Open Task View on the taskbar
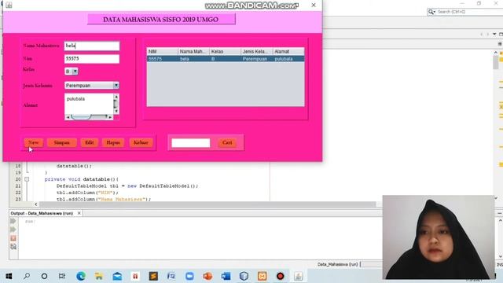Screen dimensions: 503x283 (x=62, y=276)
